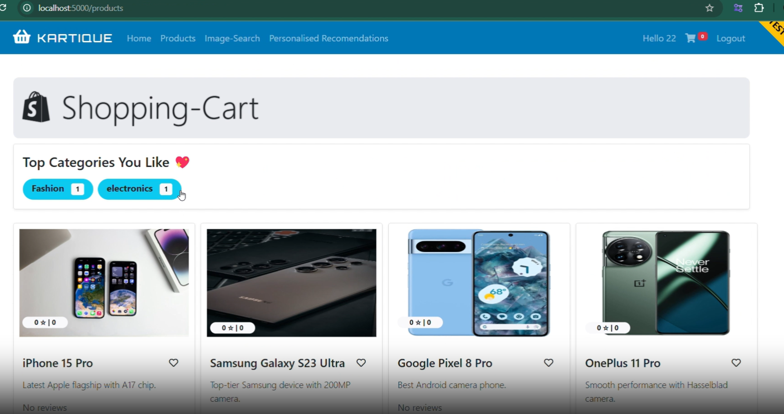Favorite OnePlus 11 Pro heart icon
Screen dimensions: 784x414
point(736,363)
